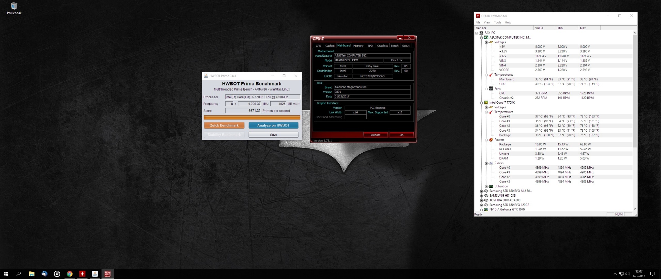The image size is (661, 279).
Task: Click the orange benchmark progress bar
Action: pos(252,117)
